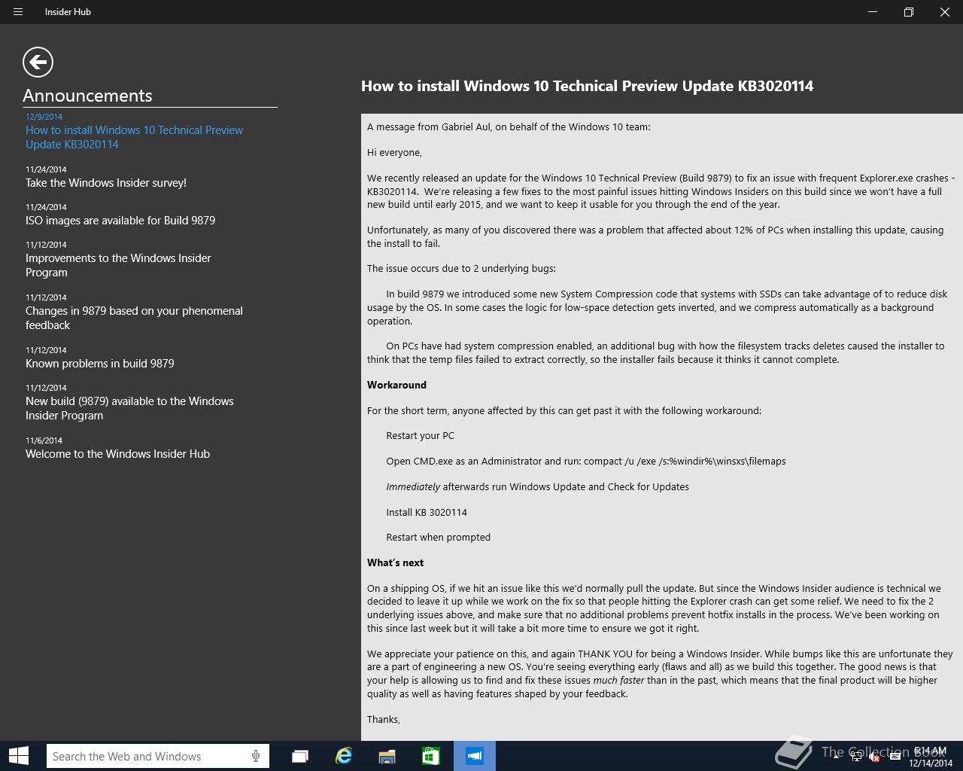Screen dimensions: 963x771
Task: Show hidden system tray icons
Action: pos(837,757)
